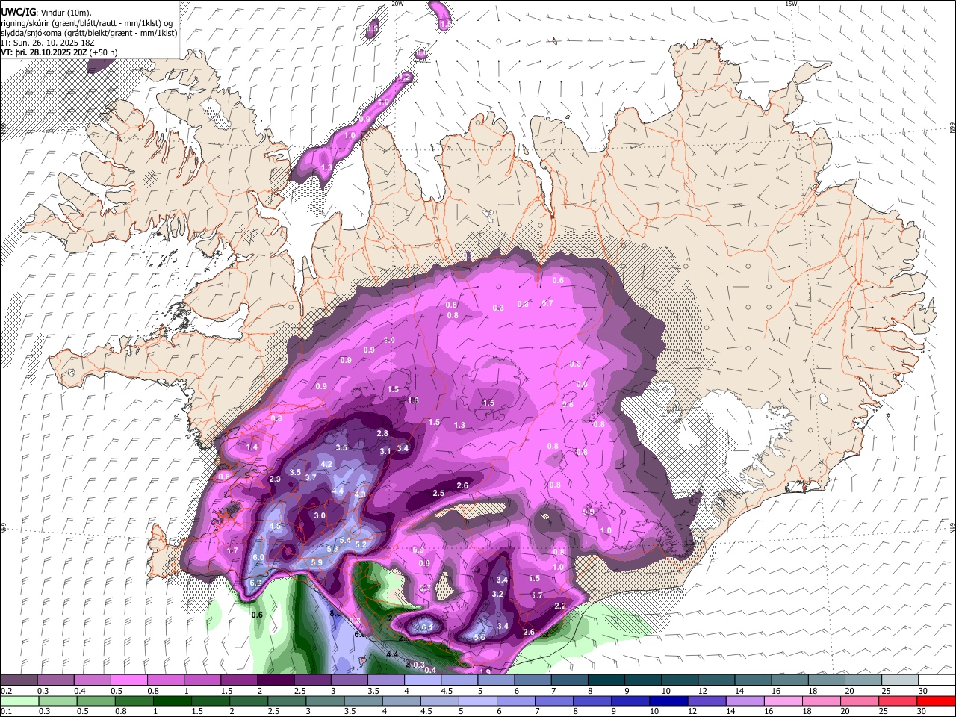Click the 3.0 precipitation value on the map
Image resolution: width=956 pixels, height=717 pixels.
click(x=320, y=515)
